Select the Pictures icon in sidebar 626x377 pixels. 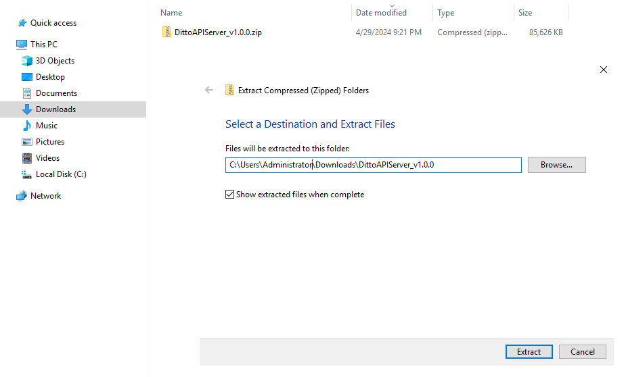coord(27,142)
